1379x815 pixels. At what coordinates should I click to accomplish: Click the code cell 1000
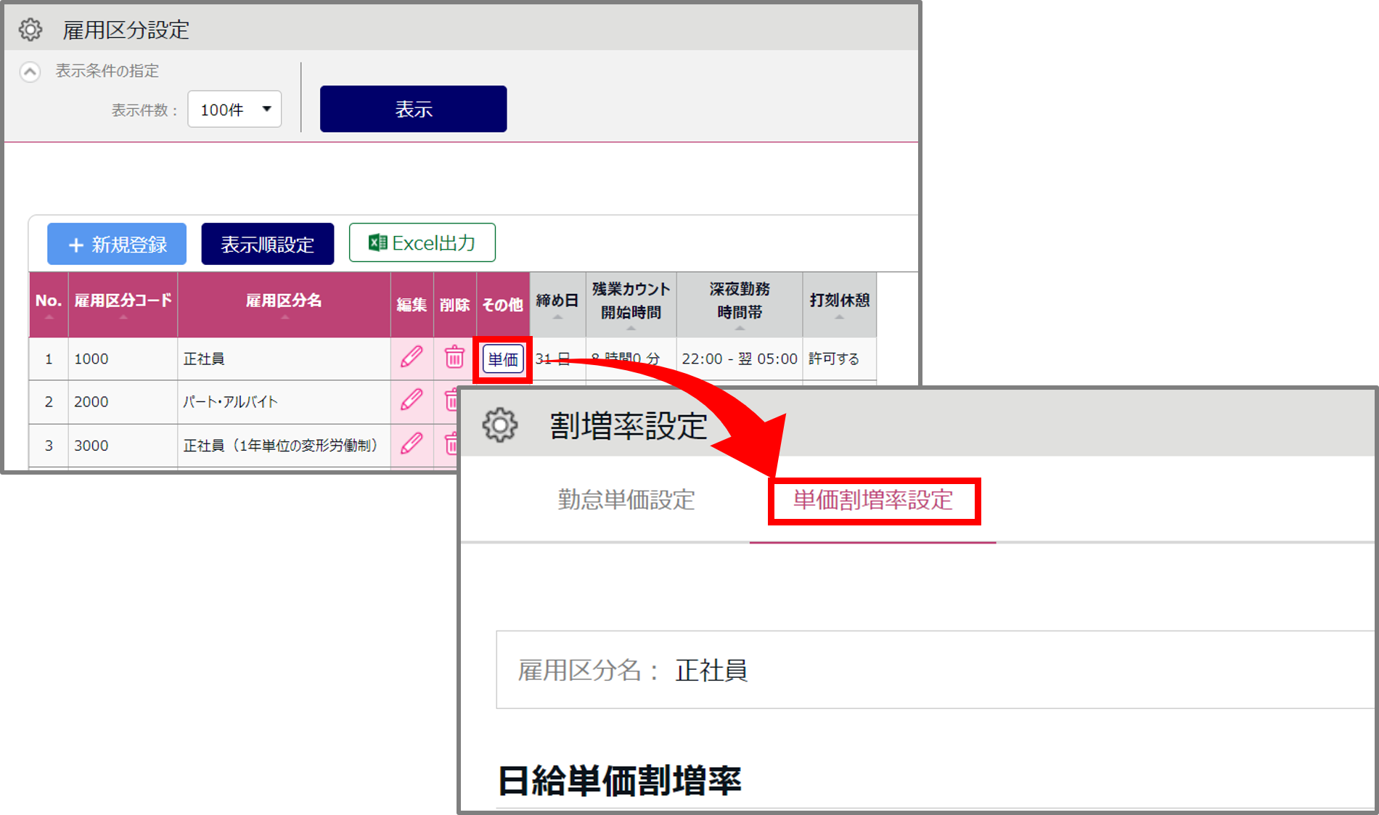click(x=123, y=359)
